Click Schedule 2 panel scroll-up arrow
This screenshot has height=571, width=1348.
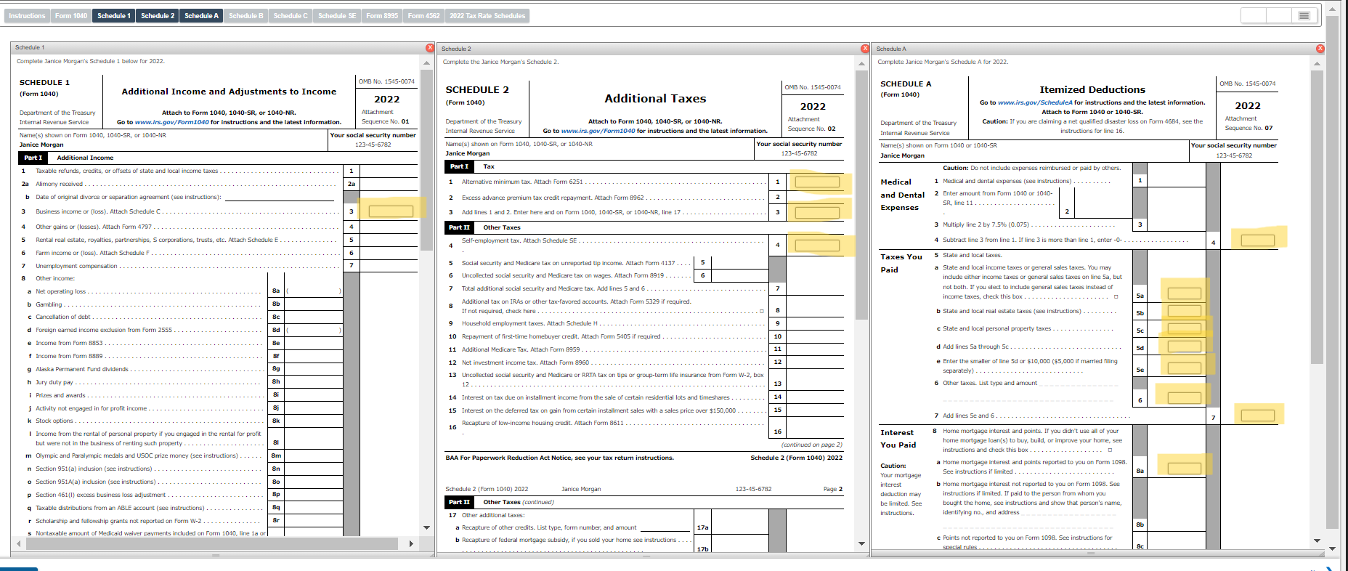[861, 64]
